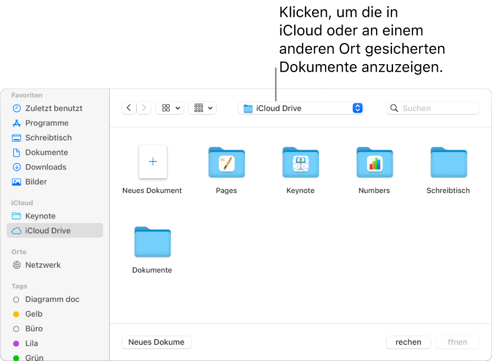Open Netzwerk under Orte
Image resolution: width=492 pixels, height=361 pixels.
(x=55, y=265)
